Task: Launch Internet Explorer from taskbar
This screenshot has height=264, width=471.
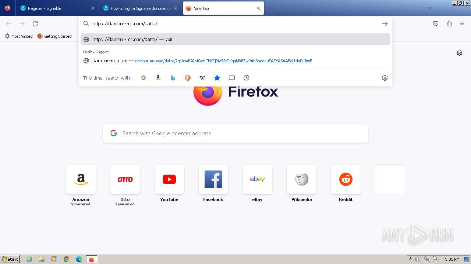Action: click(x=29, y=259)
